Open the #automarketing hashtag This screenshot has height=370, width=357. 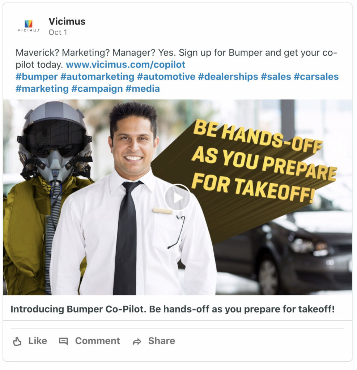[98, 77]
